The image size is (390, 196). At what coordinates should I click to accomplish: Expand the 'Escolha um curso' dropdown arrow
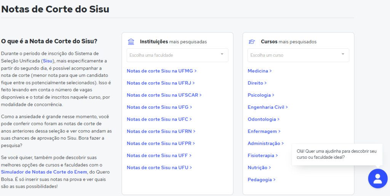click(343, 54)
